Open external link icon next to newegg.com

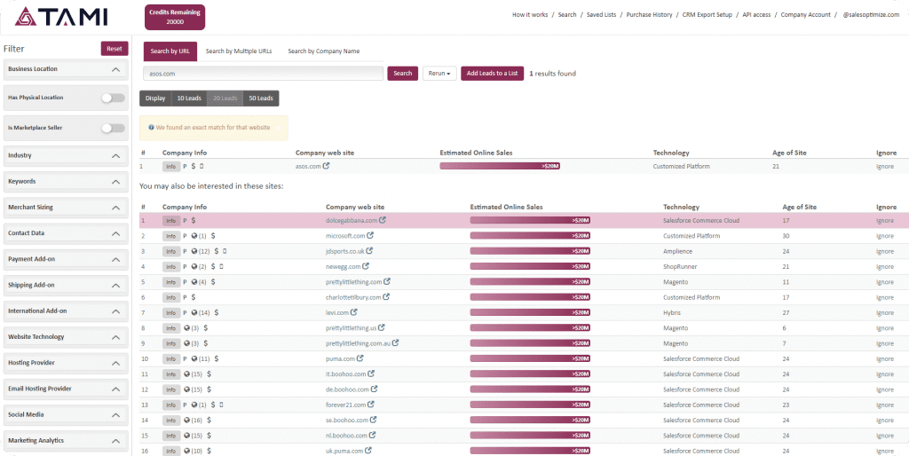click(x=366, y=266)
